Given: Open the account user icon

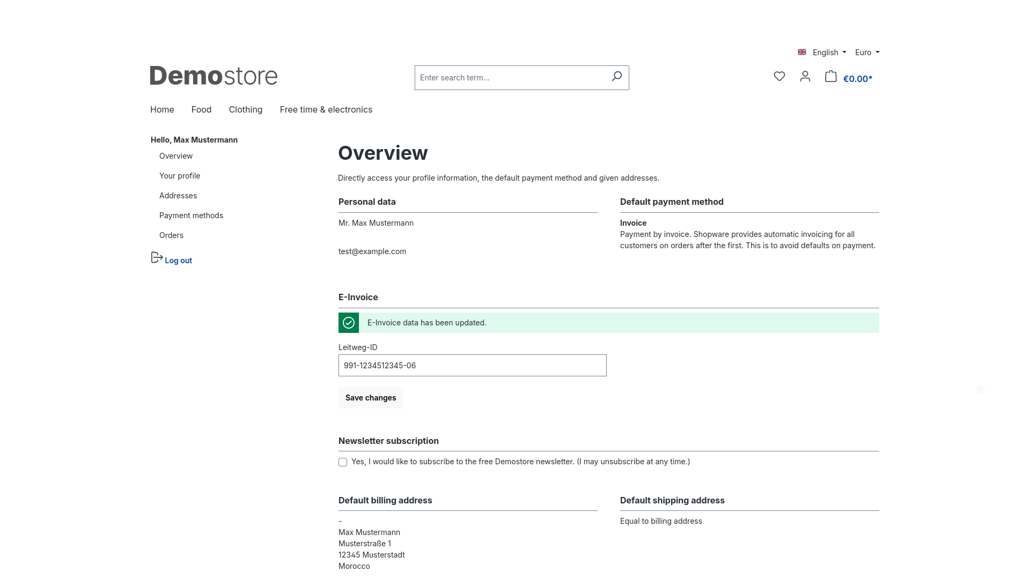Looking at the screenshot, I should pos(805,77).
